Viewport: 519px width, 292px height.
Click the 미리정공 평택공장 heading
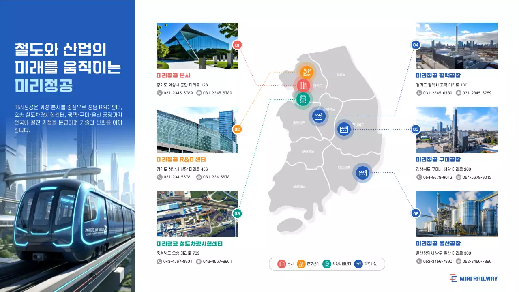(438, 75)
